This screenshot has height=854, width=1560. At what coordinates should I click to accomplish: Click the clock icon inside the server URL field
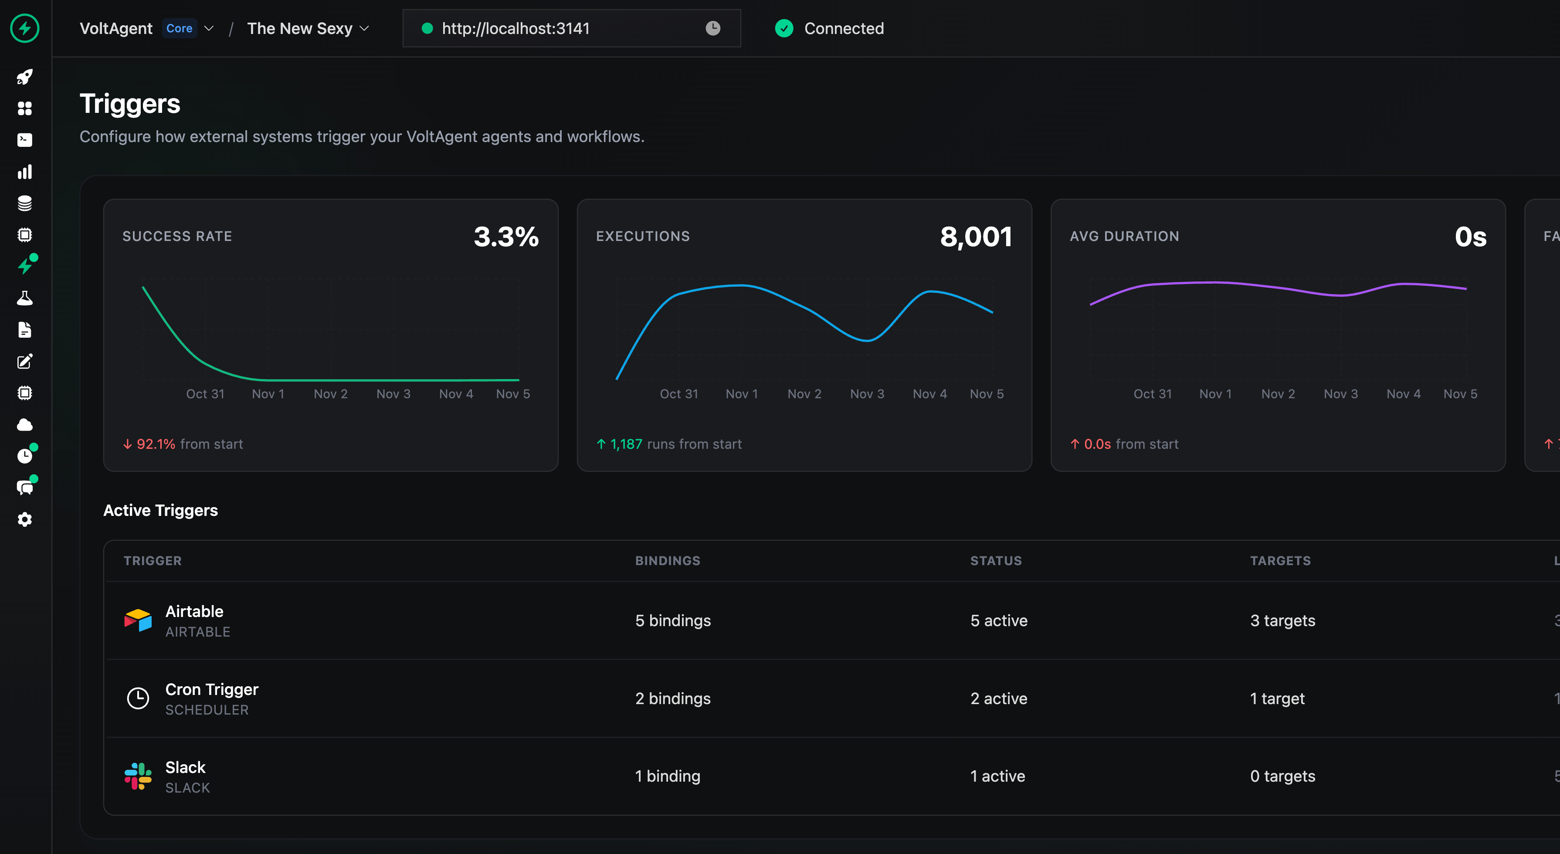point(713,28)
